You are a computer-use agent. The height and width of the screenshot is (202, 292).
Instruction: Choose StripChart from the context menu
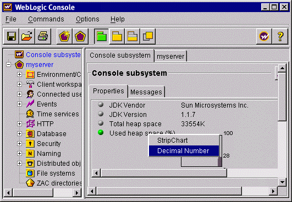184,141
